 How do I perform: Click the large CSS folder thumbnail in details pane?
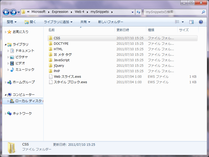pyautogui.click(x=11, y=148)
